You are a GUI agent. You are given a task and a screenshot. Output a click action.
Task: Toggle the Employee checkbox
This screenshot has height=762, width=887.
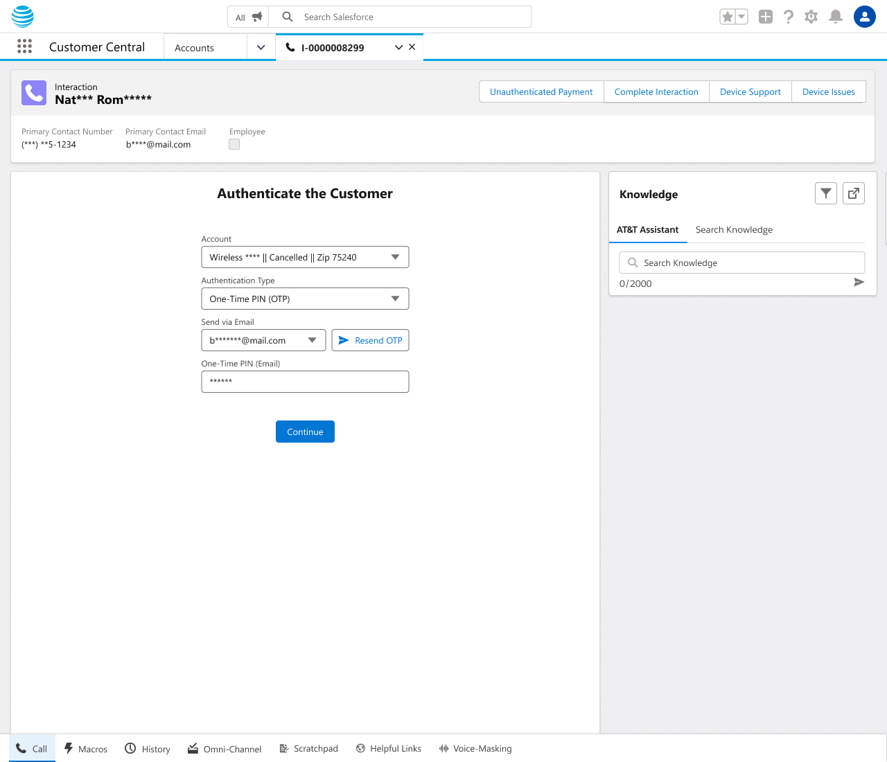[x=234, y=144]
